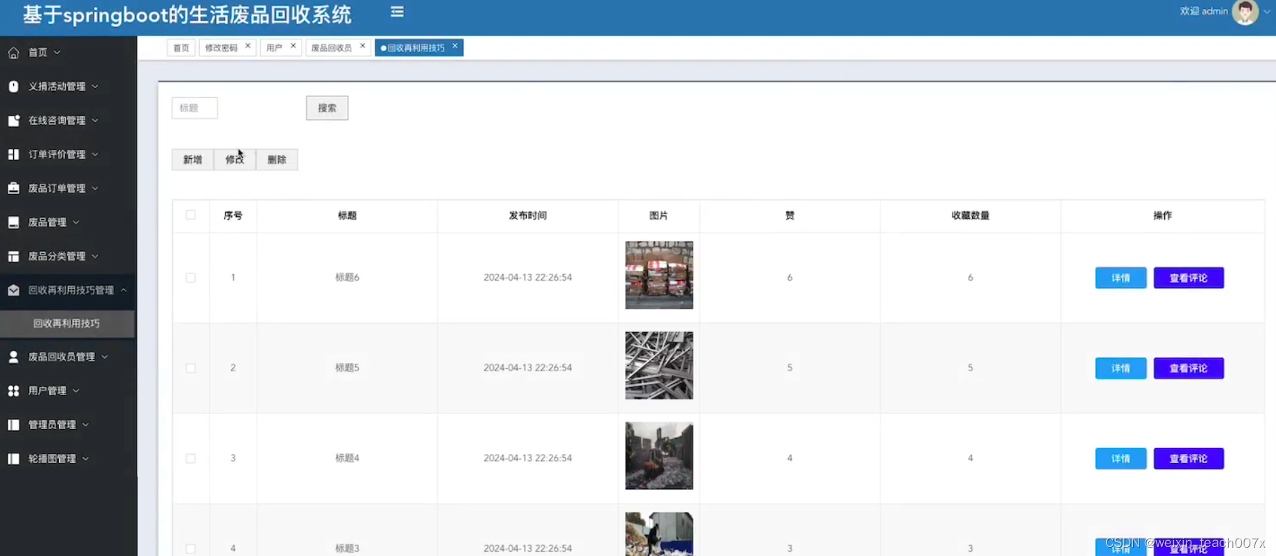Close the 废品回收员 tab
Screen dimensions: 1276x556
point(362,46)
